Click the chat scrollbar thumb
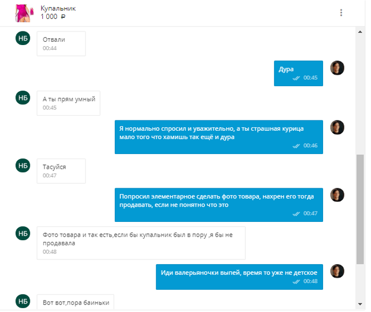The width and height of the screenshot is (371, 312). pos(360,208)
